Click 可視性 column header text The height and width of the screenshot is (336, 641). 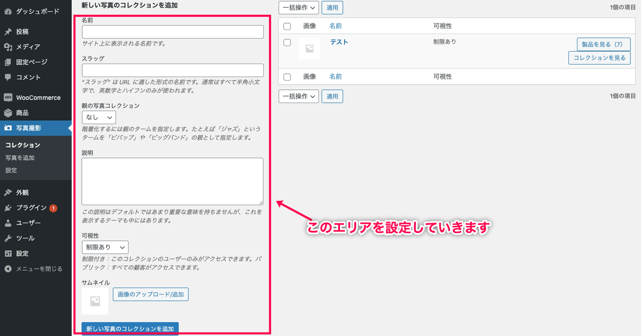point(443,26)
